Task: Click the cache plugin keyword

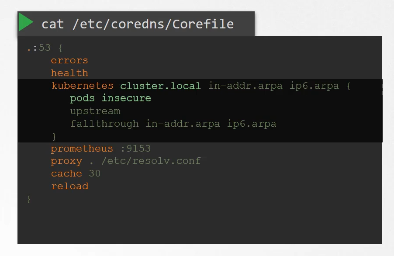Action: [66, 173]
